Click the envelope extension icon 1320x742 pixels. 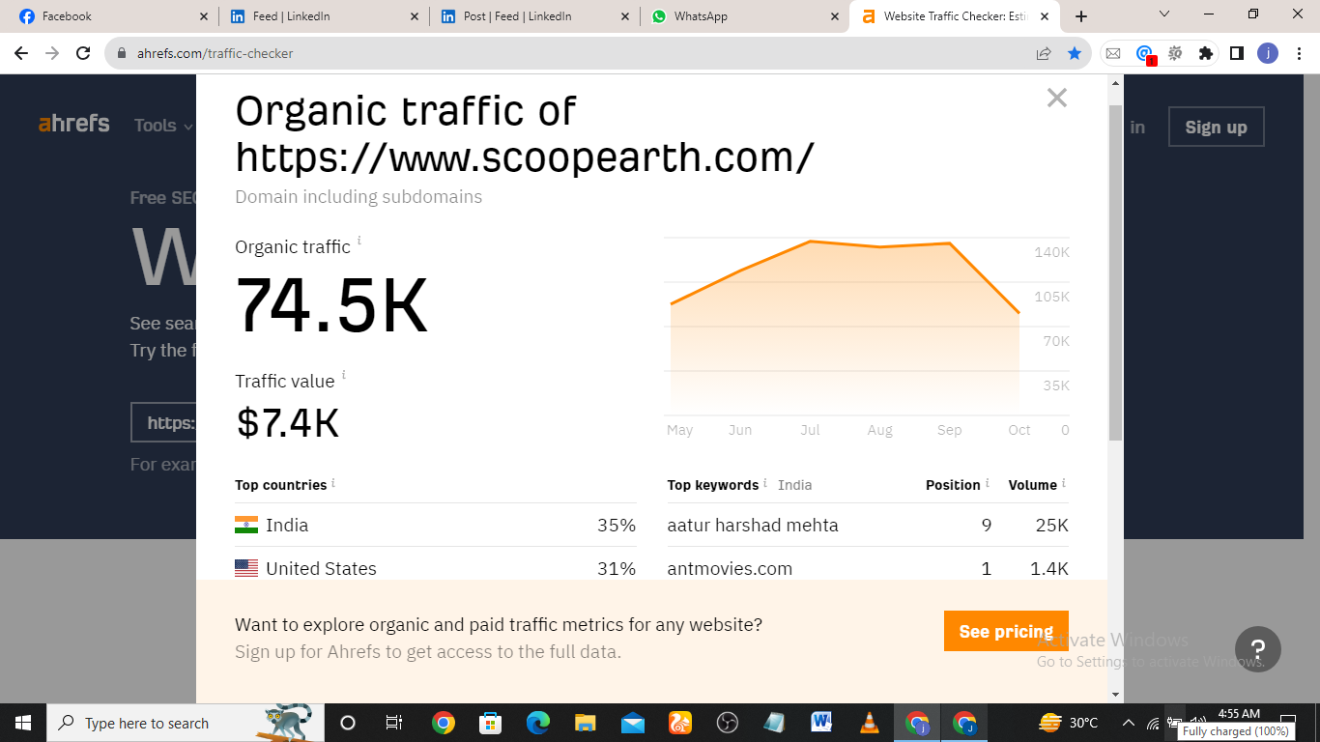click(x=1113, y=53)
